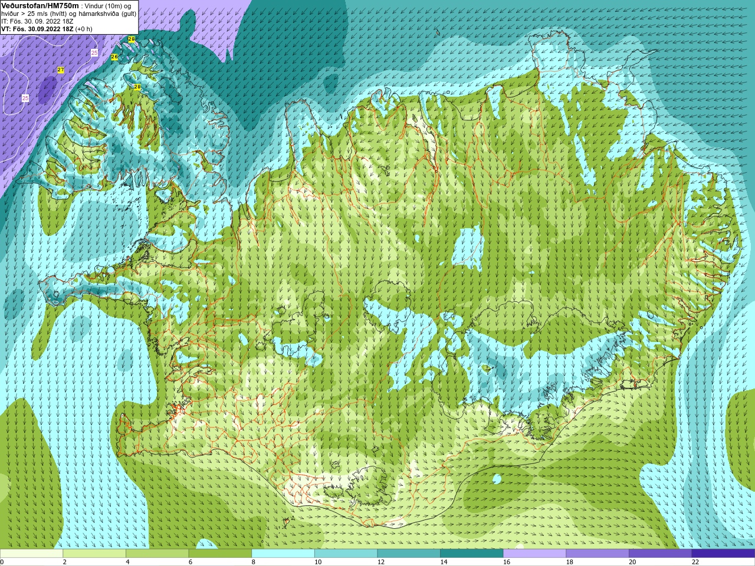
Task: Select the 14–16 m/s dark teal legend swatch
Action: tap(472, 554)
